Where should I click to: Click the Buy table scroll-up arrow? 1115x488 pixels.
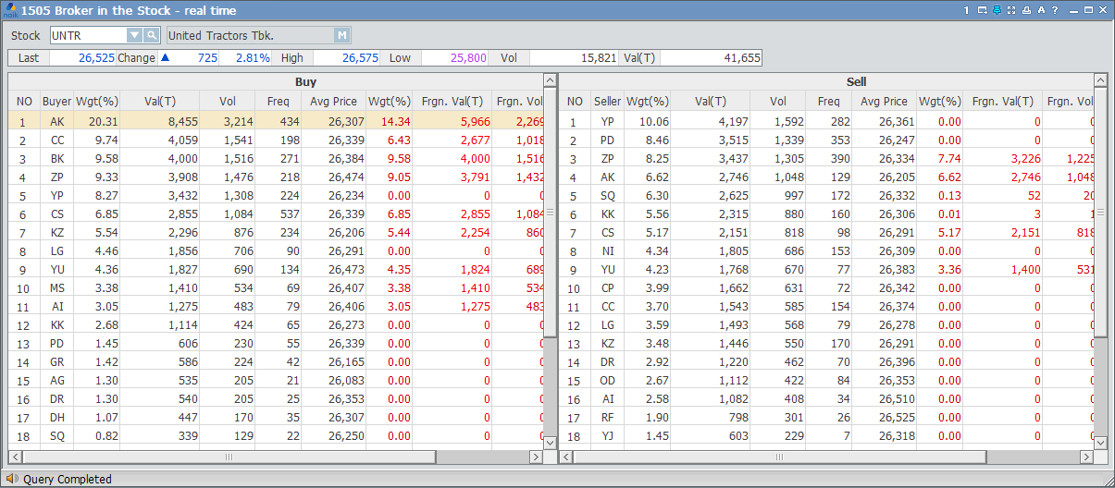(x=550, y=81)
